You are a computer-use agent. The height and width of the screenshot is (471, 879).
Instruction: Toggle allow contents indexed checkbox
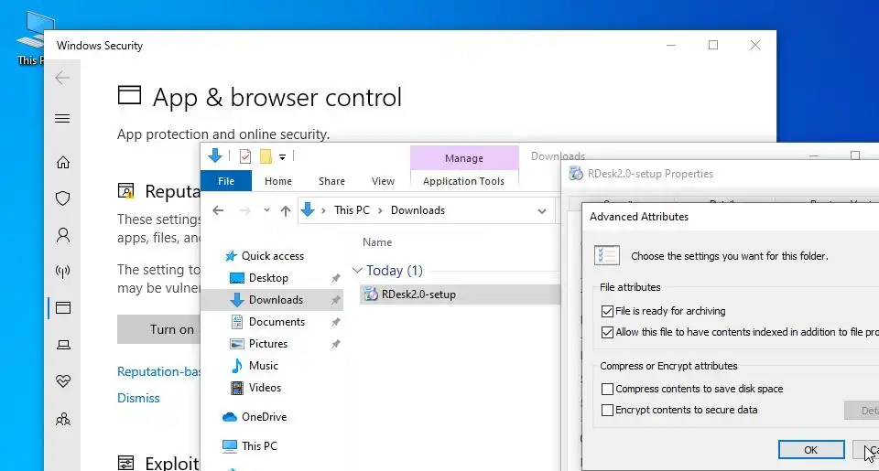point(606,332)
